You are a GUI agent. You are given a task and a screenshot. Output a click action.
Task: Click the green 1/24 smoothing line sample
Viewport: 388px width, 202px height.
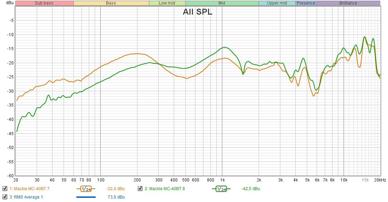pyautogui.click(x=221, y=189)
